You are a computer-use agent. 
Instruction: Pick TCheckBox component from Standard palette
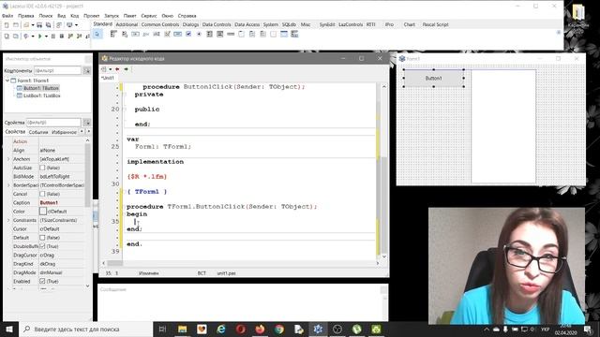(x=188, y=34)
